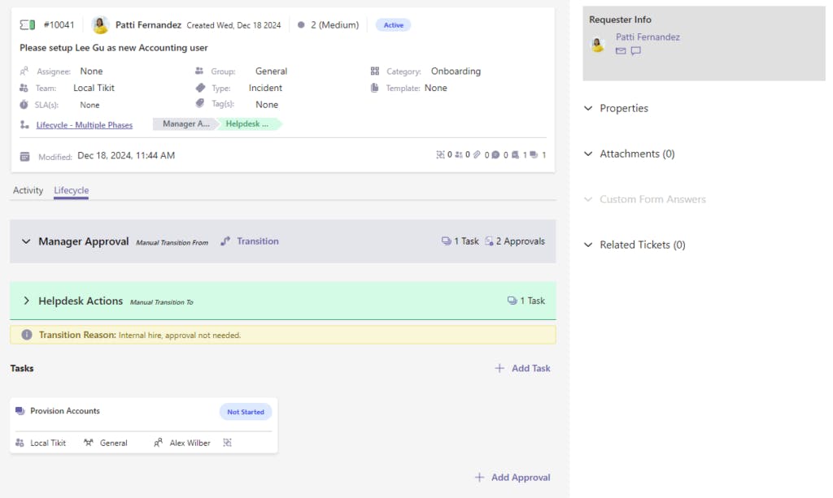Click the Tag(s) label icon

pos(200,103)
